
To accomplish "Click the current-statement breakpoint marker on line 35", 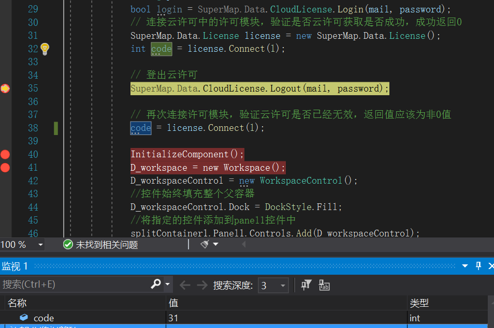I will click(x=5, y=88).
